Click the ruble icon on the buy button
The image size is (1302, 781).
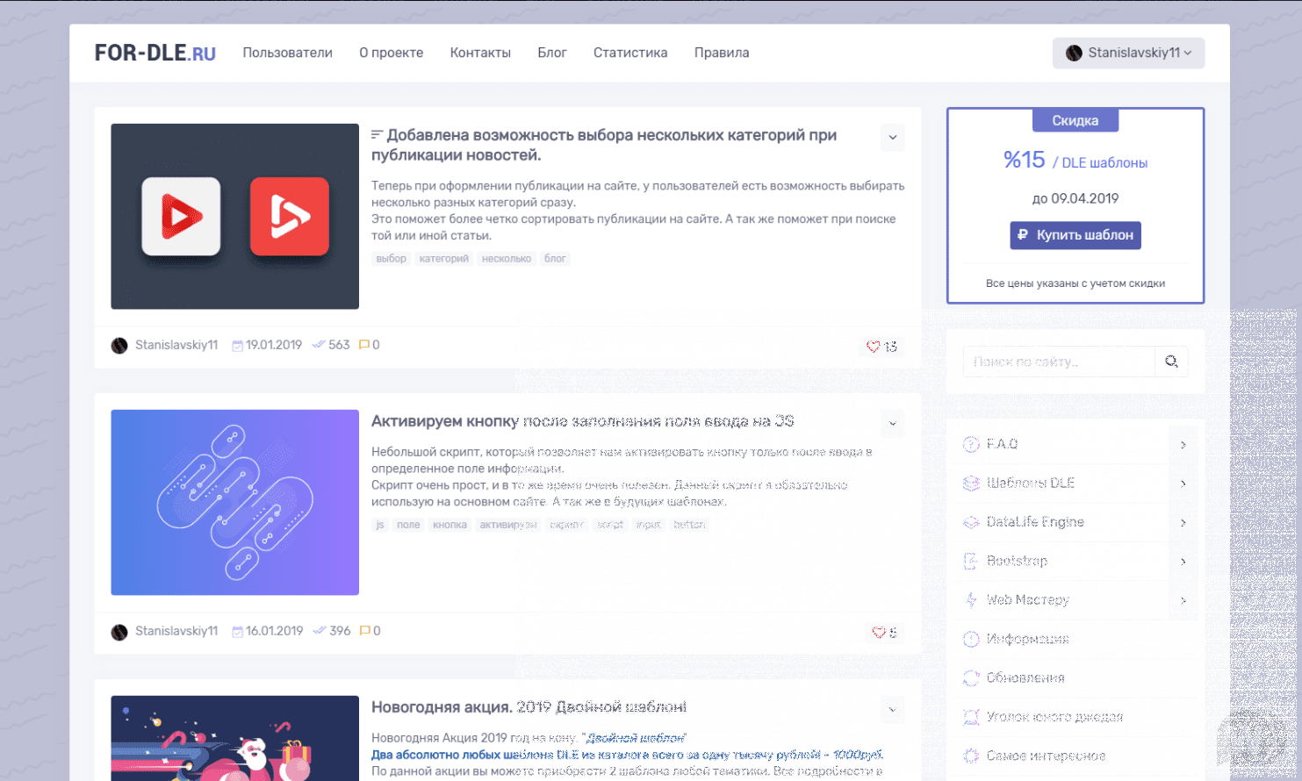[1022, 235]
